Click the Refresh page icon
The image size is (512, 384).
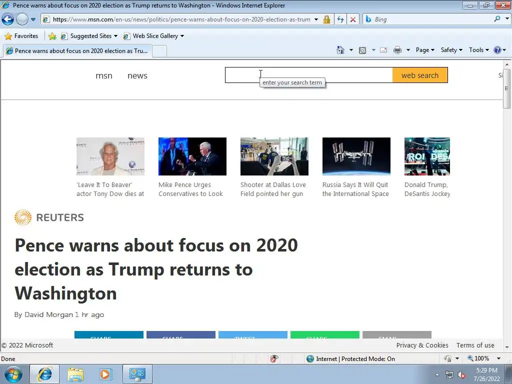click(x=340, y=19)
